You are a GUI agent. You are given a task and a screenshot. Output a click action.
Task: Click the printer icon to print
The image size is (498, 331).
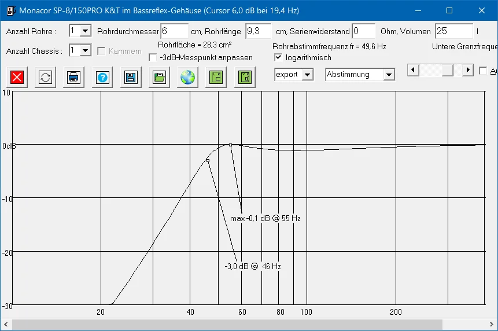click(x=73, y=77)
